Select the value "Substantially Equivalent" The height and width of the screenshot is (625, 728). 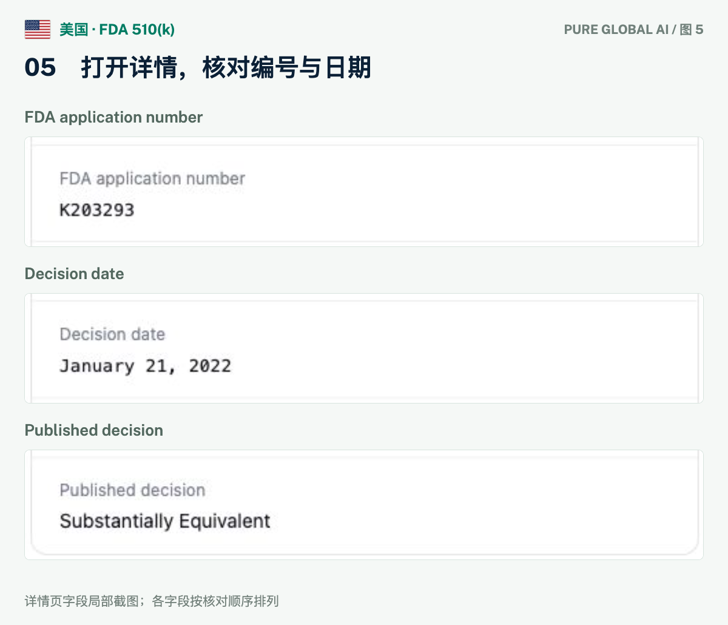(165, 521)
